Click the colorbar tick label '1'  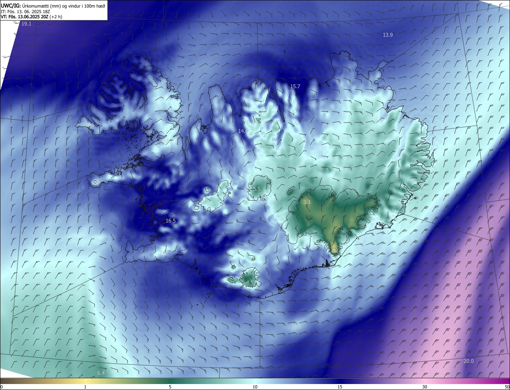tap(85, 387)
